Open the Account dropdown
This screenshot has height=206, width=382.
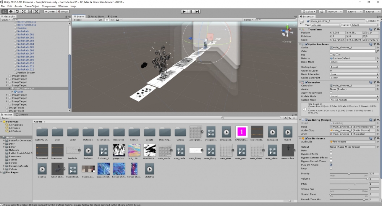(x=335, y=11)
